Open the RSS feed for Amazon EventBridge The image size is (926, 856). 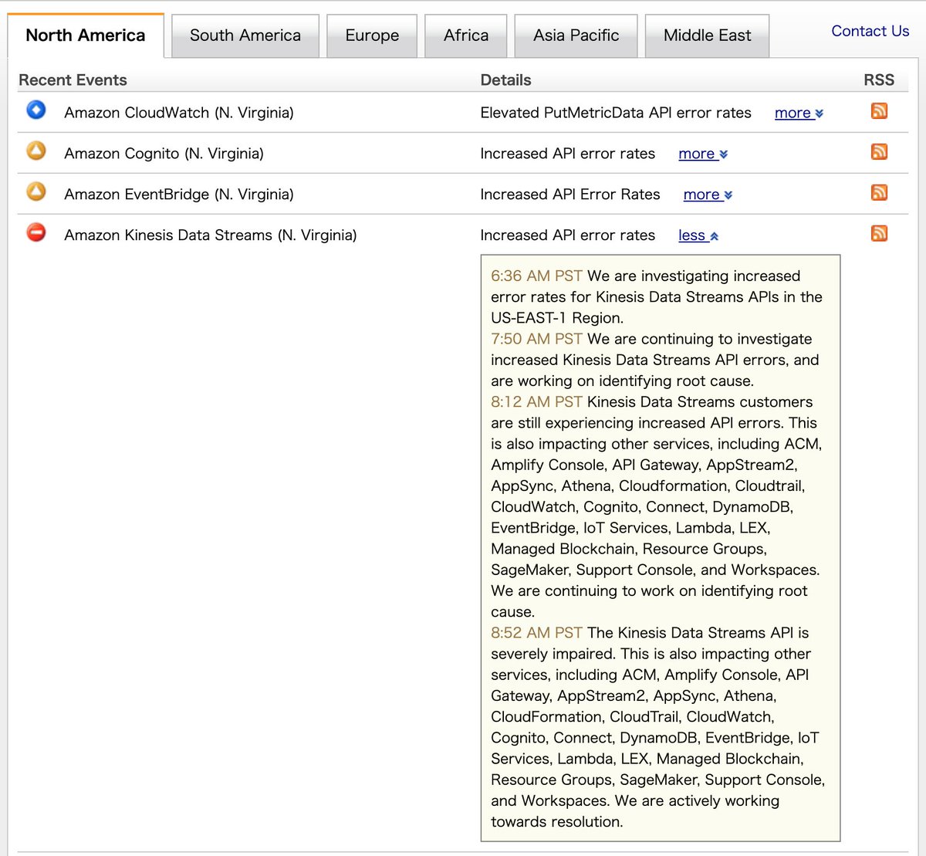coord(879,192)
